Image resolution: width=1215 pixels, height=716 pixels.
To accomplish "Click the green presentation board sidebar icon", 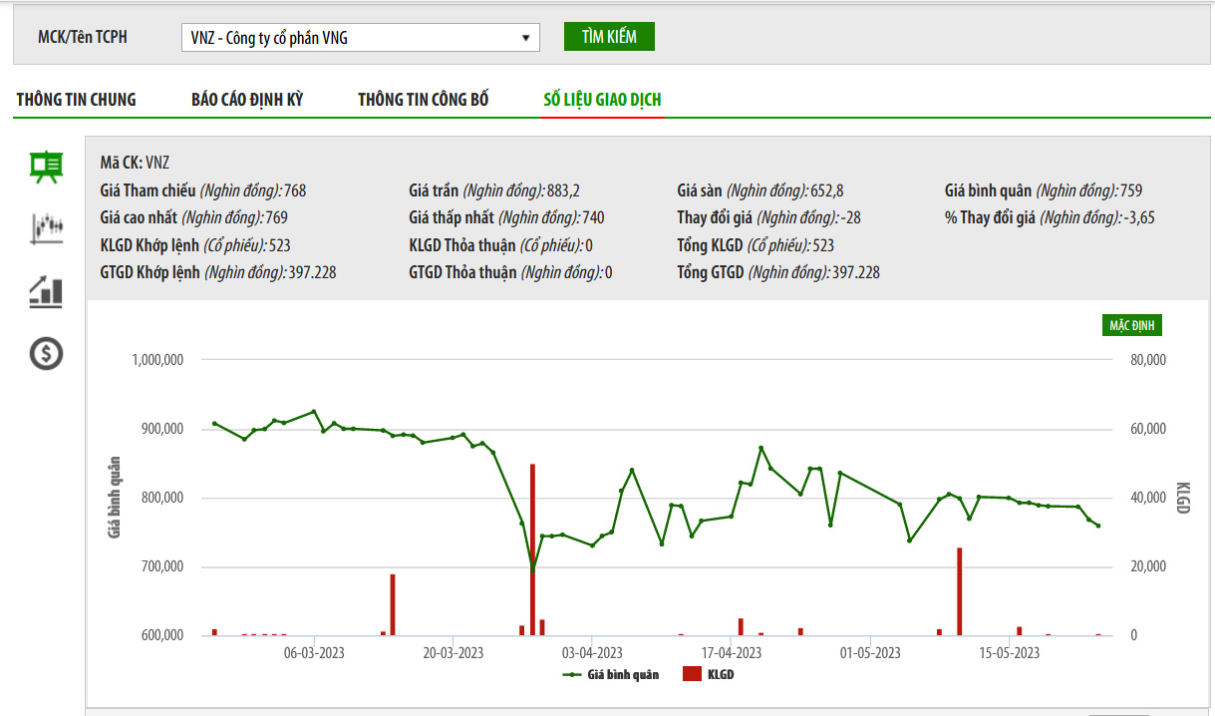I will click(46, 167).
